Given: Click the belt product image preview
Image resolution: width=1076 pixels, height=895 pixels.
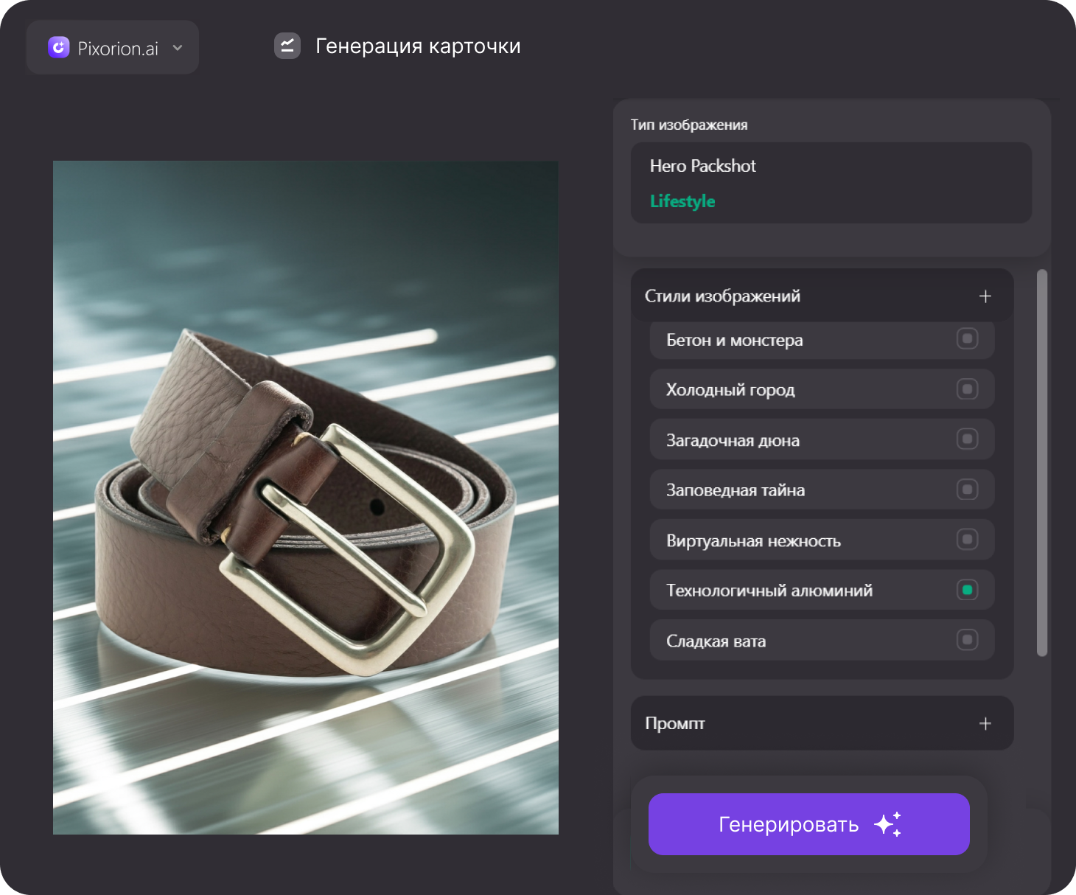Looking at the screenshot, I should 305,497.
